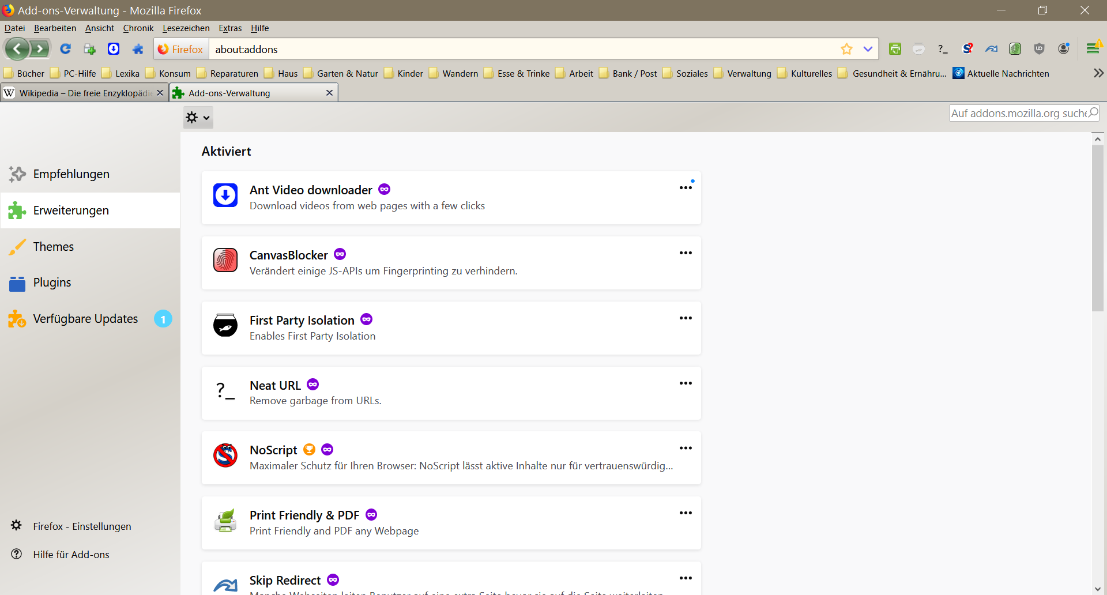1107x595 pixels.
Task: Expand the add-ons gear tools menu
Action: click(x=198, y=118)
